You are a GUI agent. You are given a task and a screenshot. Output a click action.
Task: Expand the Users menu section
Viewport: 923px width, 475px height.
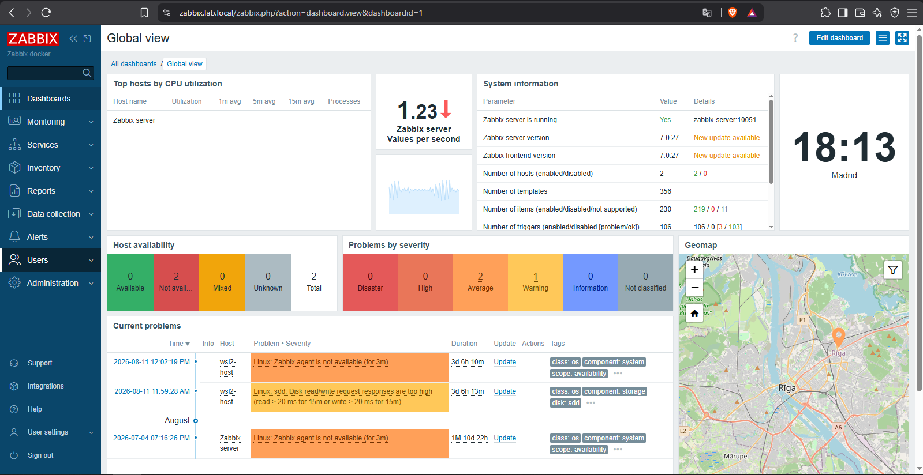(x=50, y=260)
